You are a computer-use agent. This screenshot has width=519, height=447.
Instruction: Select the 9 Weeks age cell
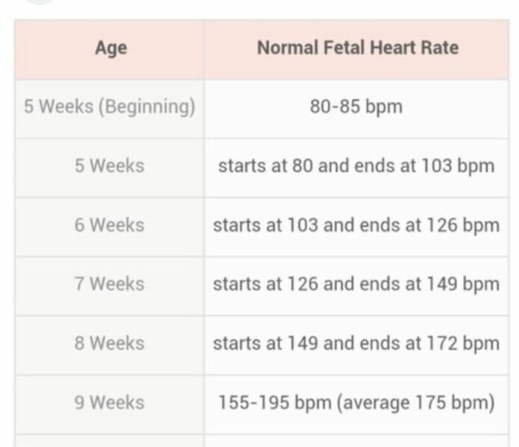(110, 403)
